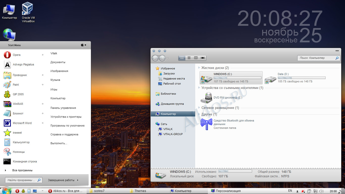Select Средство Bluetooth для обмена данными
Image resolution: width=345 pixels, height=194 pixels.
click(x=227, y=124)
